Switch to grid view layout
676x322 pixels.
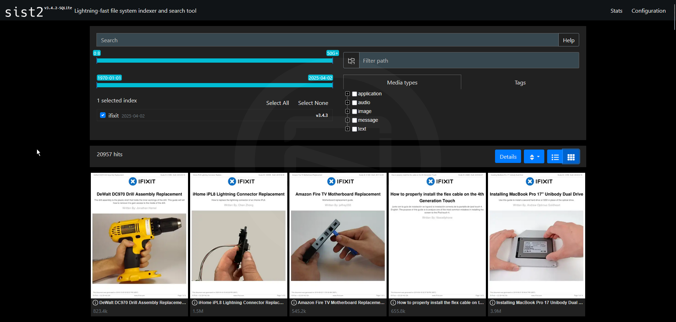(571, 156)
